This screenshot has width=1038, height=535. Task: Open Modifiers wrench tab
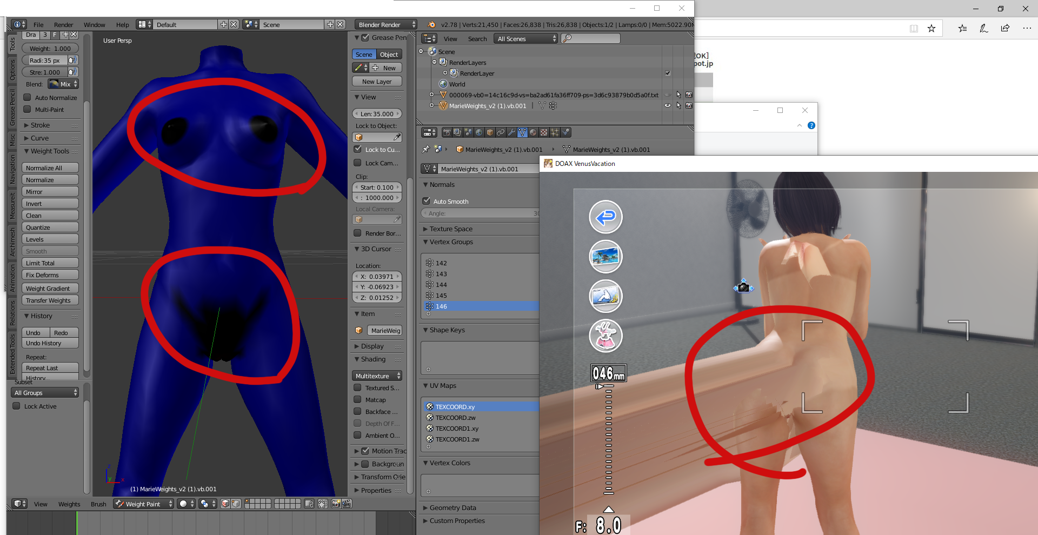511,132
